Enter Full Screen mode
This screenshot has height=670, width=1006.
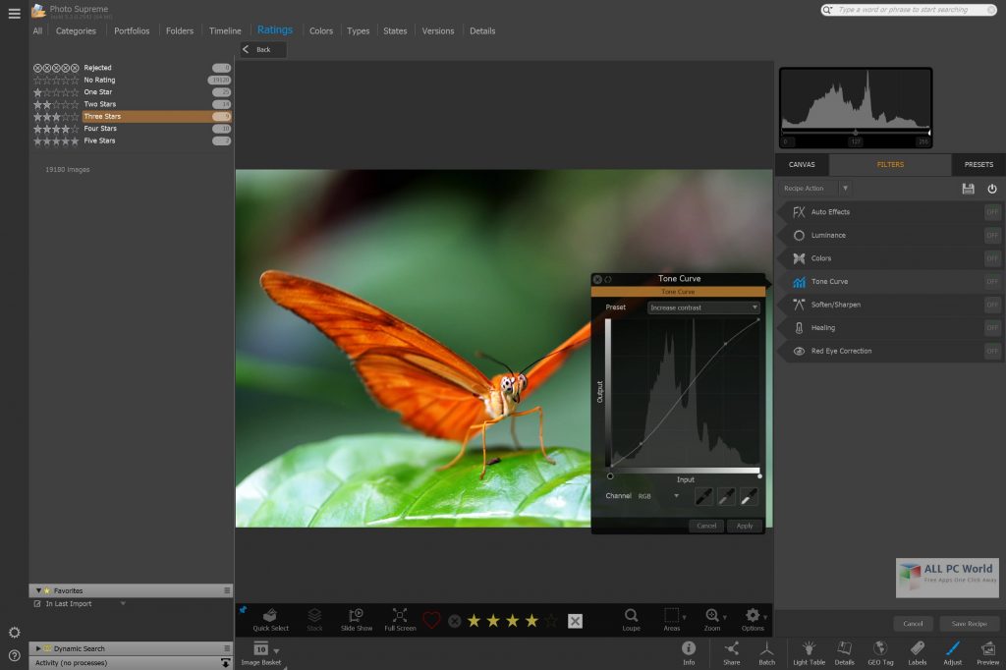[x=400, y=617]
